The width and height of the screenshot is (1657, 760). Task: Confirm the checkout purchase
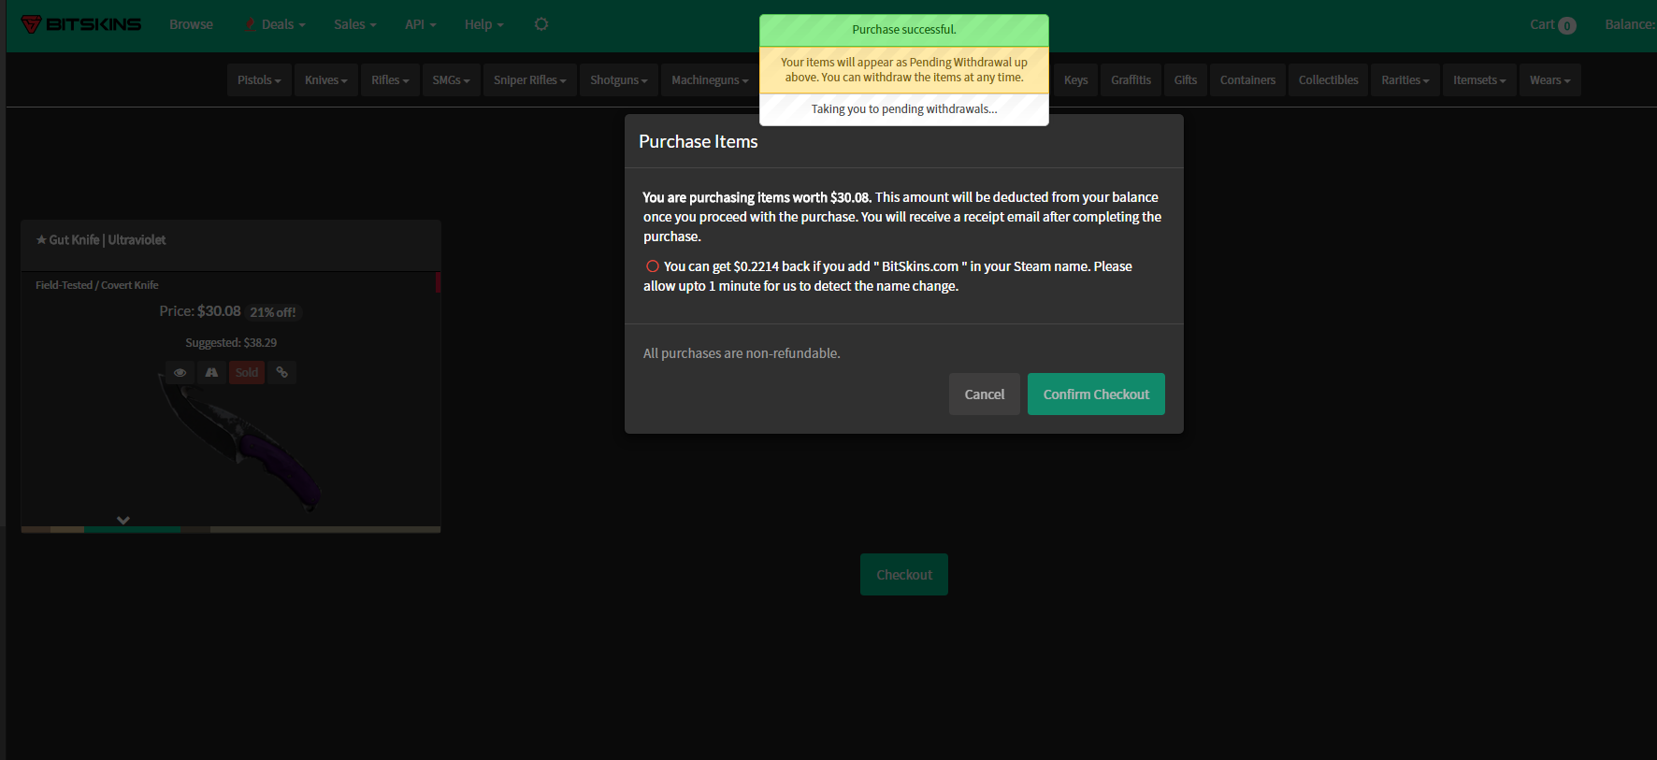1096,394
